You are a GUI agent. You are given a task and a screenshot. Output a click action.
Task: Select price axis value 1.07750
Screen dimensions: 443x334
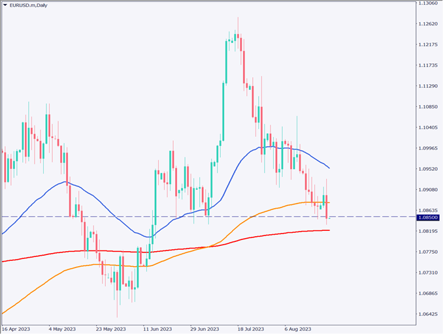(428, 252)
